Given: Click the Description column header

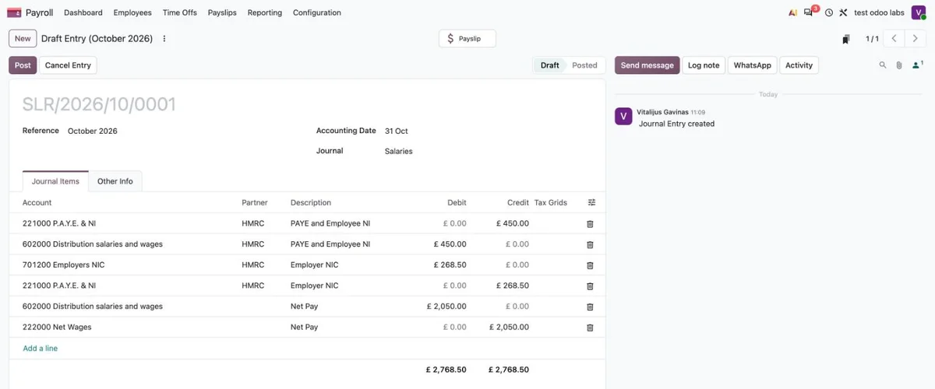Looking at the screenshot, I should (x=311, y=202).
